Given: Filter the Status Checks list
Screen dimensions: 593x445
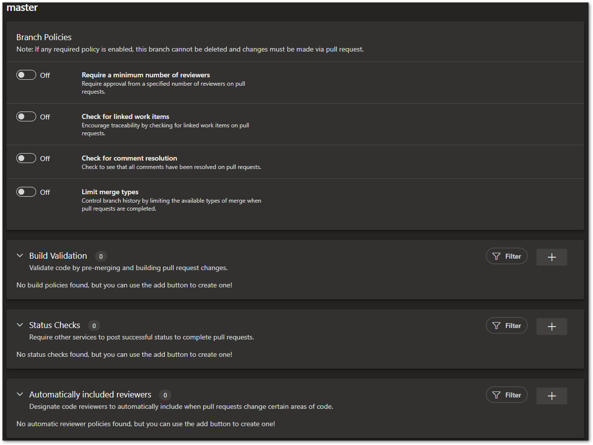Looking at the screenshot, I should pos(506,326).
